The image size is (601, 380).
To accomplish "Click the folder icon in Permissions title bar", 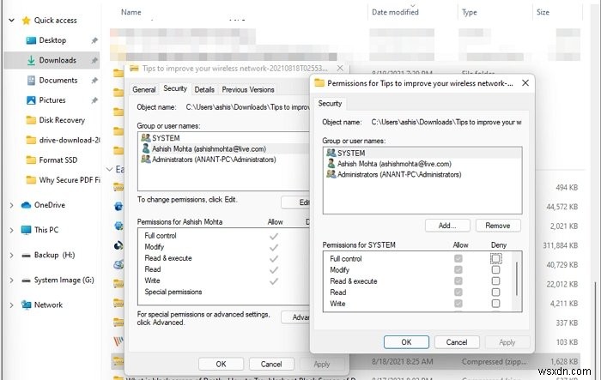I will [319, 82].
